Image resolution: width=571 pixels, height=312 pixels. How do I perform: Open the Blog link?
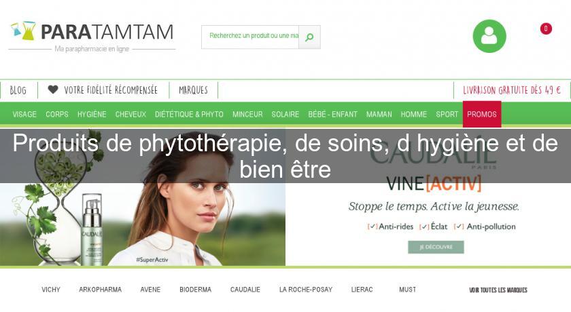click(x=18, y=90)
